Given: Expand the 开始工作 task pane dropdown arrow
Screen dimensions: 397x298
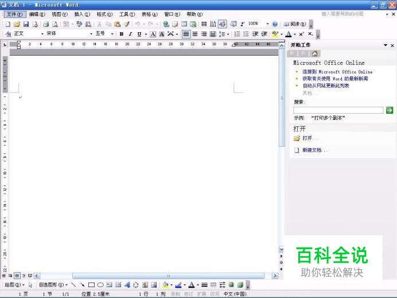Looking at the screenshot, I should [x=386, y=45].
